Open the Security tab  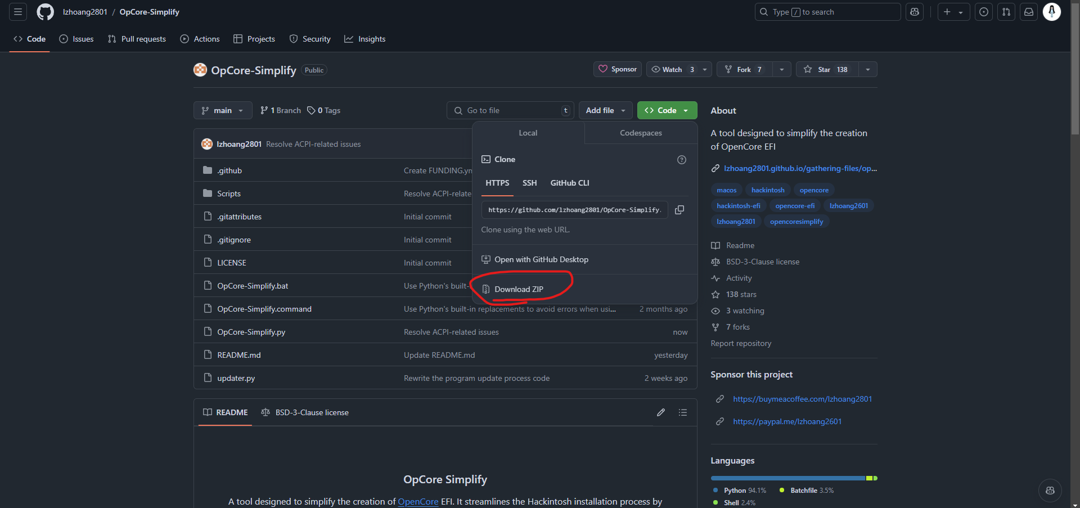(x=310, y=39)
